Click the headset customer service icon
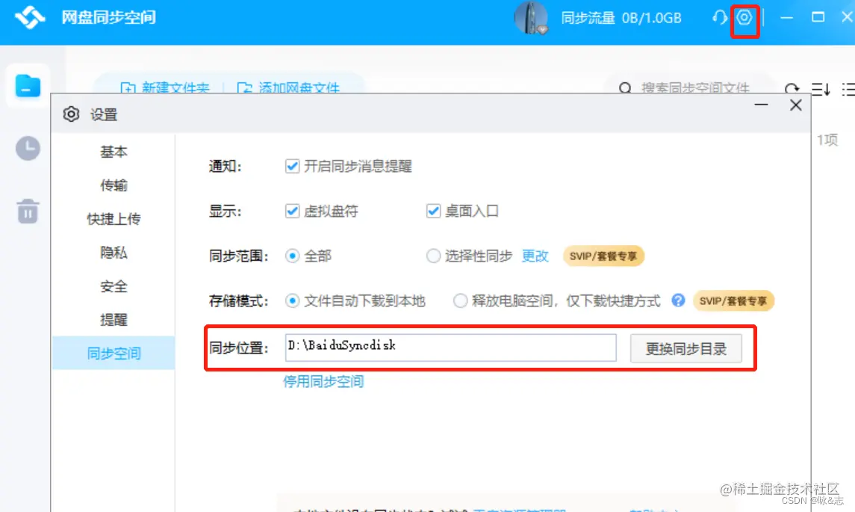 (x=720, y=17)
